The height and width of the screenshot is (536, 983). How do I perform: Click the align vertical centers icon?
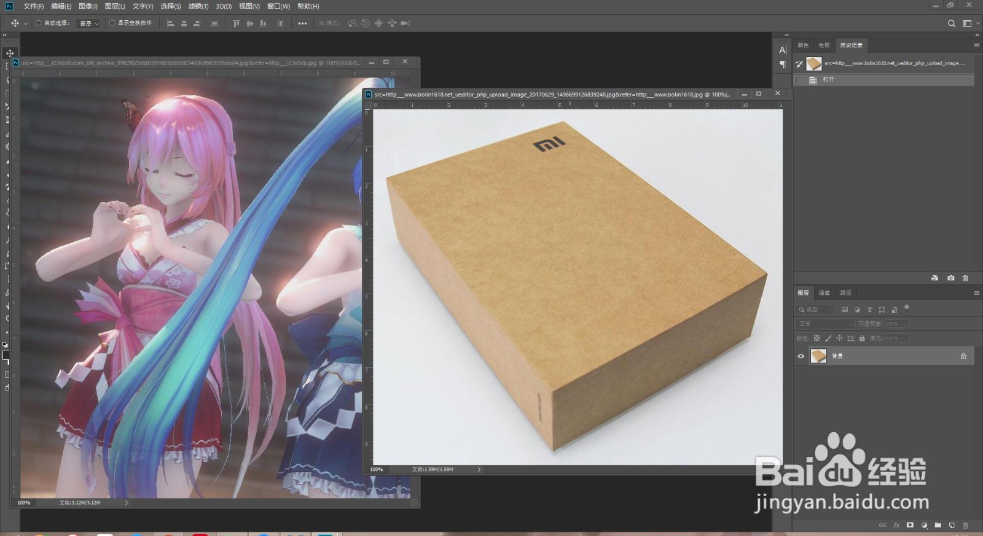pyautogui.click(x=249, y=23)
